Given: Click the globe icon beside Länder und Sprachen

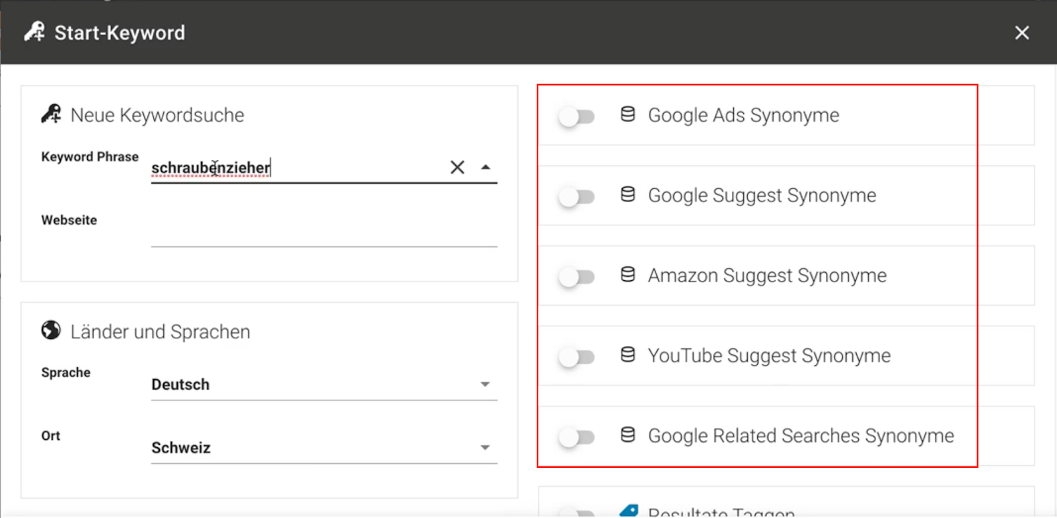Looking at the screenshot, I should (x=51, y=330).
